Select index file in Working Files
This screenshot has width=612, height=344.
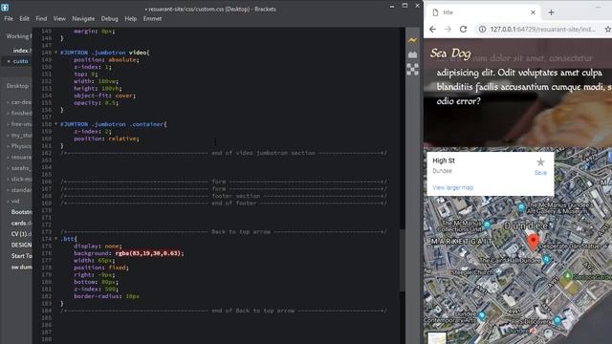click(22, 51)
